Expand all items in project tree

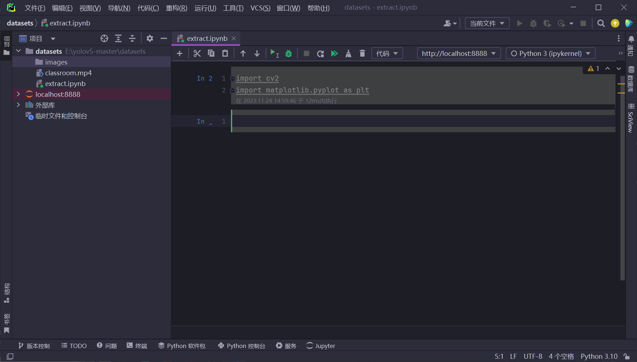pos(118,38)
